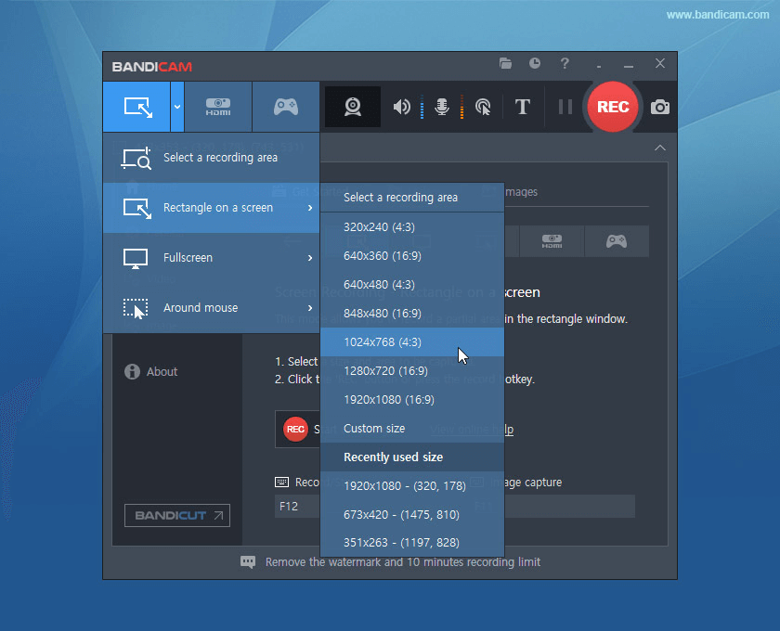The width and height of the screenshot is (780, 631).
Task: Switch to HDMI device recording mode
Action: (218, 107)
